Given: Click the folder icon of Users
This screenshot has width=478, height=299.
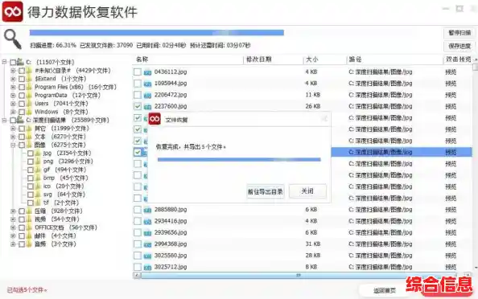Looking at the screenshot, I should point(29,104).
